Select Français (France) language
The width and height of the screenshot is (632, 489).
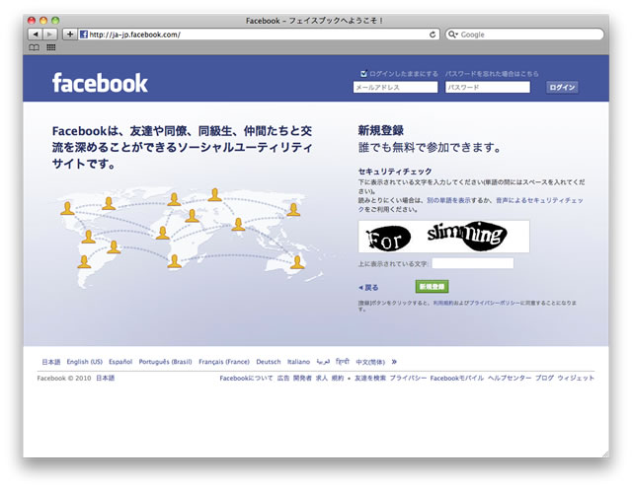[x=224, y=362]
